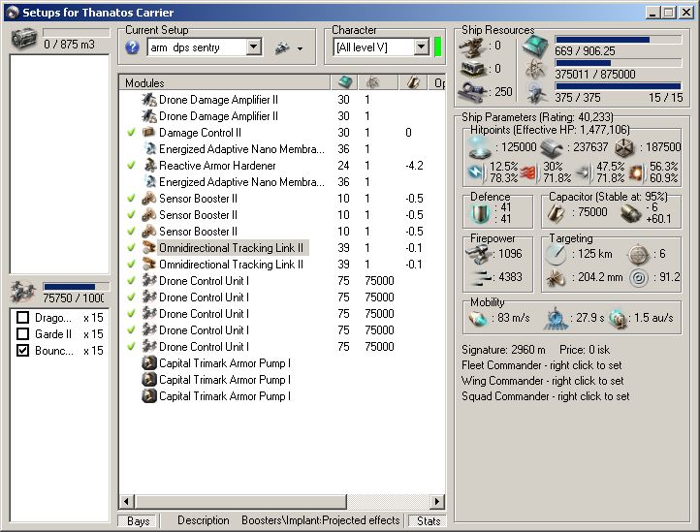The image size is (700, 532).
Task: Click Fleet Commander right click to set
Action: pos(542,365)
